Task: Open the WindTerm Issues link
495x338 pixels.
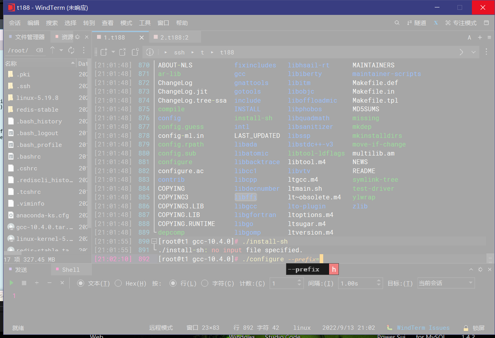Action: (x=423, y=328)
